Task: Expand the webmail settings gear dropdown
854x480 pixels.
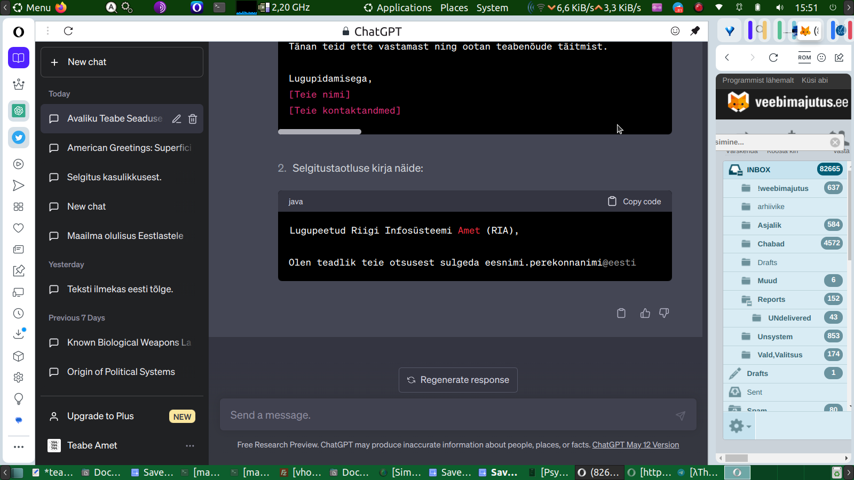Action: coord(740,426)
